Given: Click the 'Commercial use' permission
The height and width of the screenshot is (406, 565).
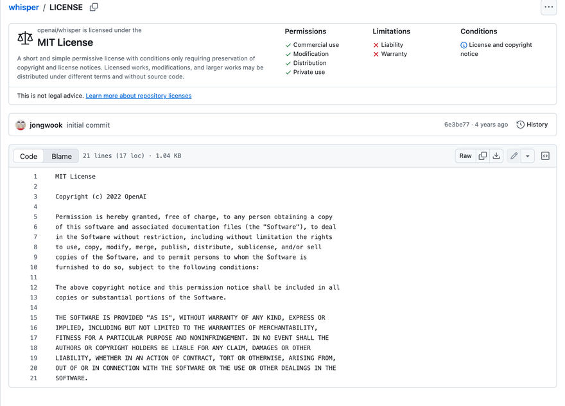Looking at the screenshot, I should coord(316,45).
